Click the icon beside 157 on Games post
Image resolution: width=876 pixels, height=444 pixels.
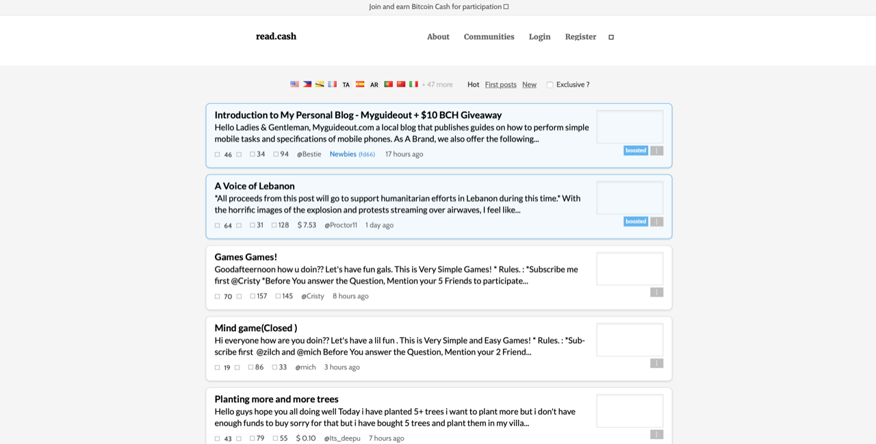click(252, 296)
